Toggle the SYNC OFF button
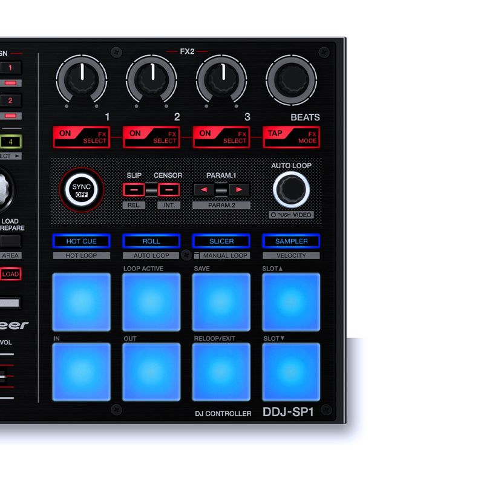 82,190
